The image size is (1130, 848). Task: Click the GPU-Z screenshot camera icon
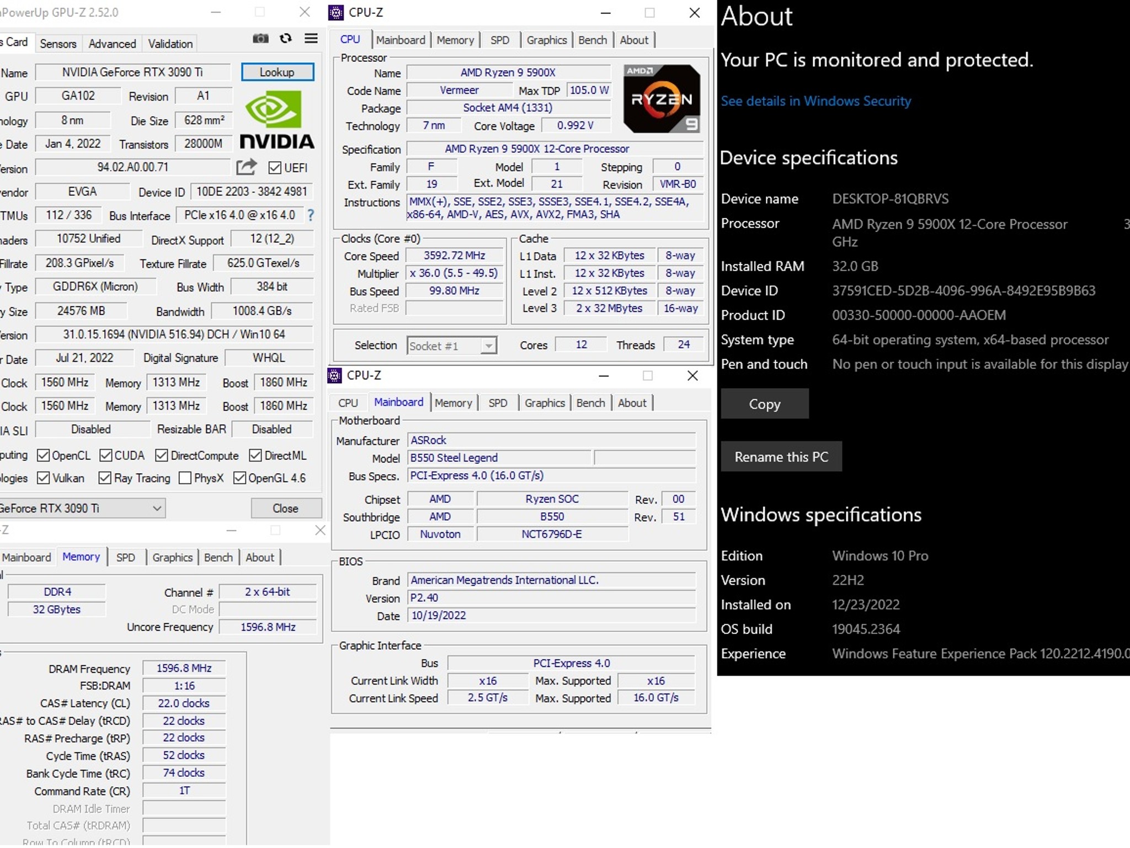pyautogui.click(x=260, y=38)
